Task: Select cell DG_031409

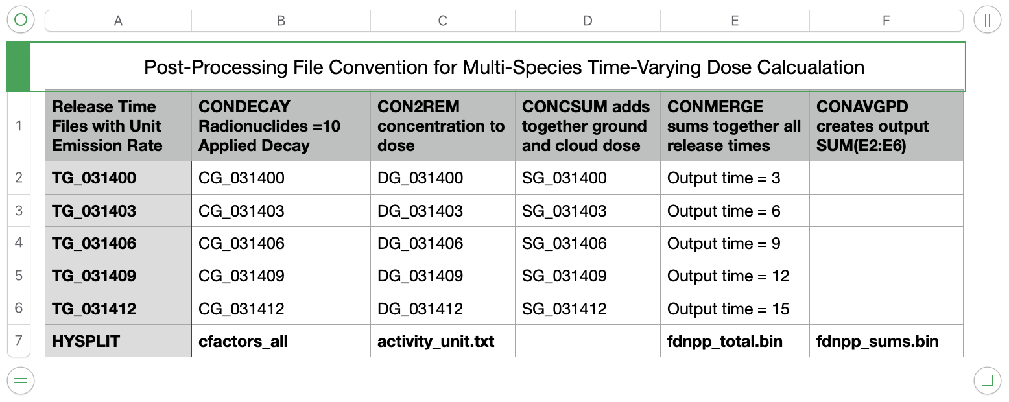Action: [443, 276]
